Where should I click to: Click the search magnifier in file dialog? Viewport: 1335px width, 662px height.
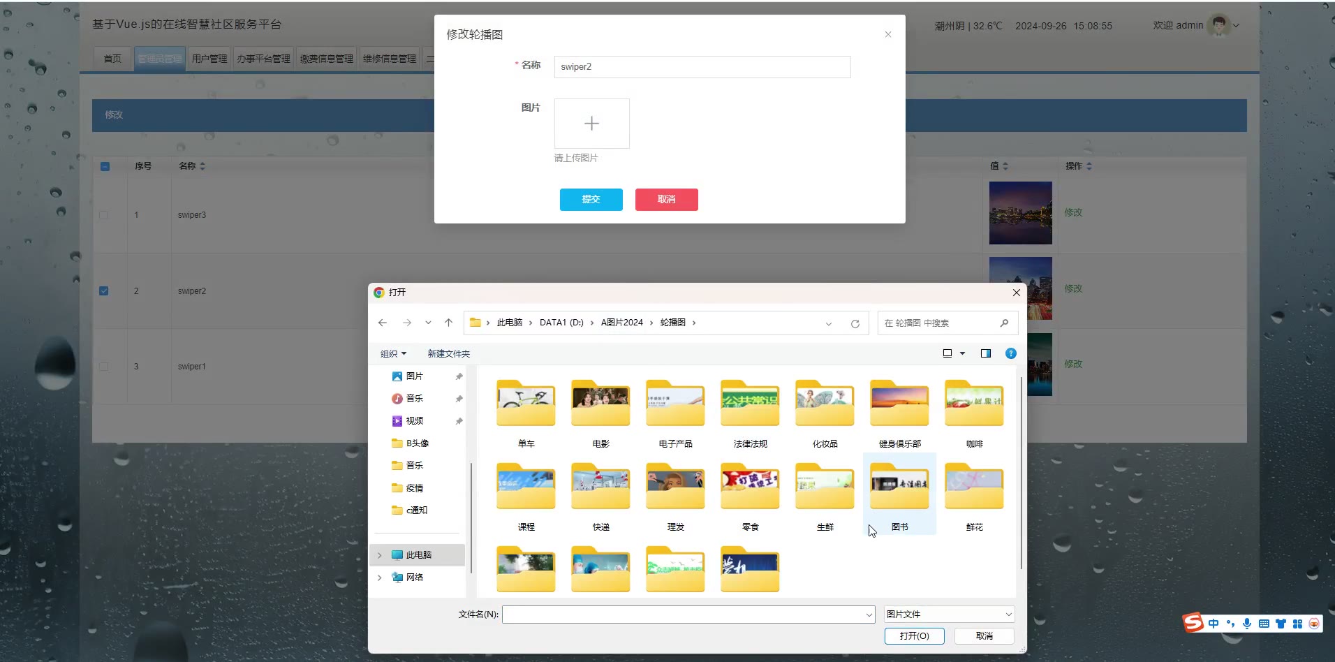[x=1004, y=323]
